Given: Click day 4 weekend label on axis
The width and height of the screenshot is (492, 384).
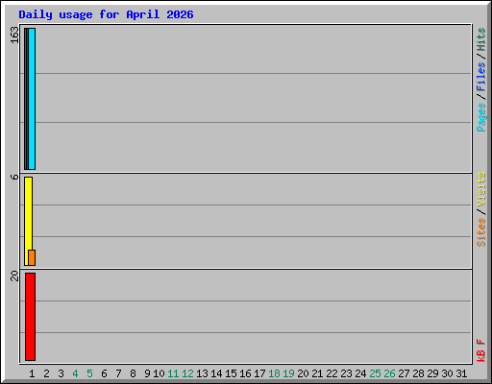Looking at the screenshot, I should [x=75, y=373].
